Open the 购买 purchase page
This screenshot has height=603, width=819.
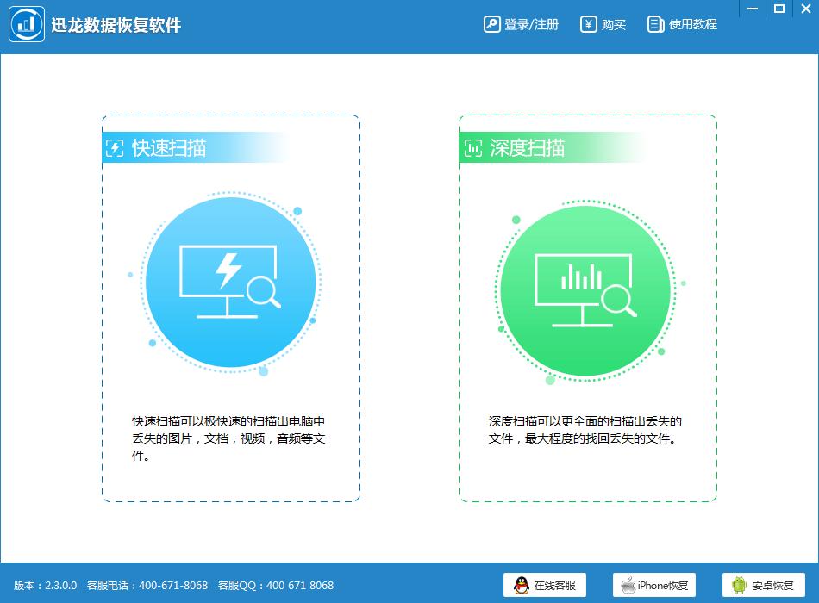pyautogui.click(x=603, y=24)
